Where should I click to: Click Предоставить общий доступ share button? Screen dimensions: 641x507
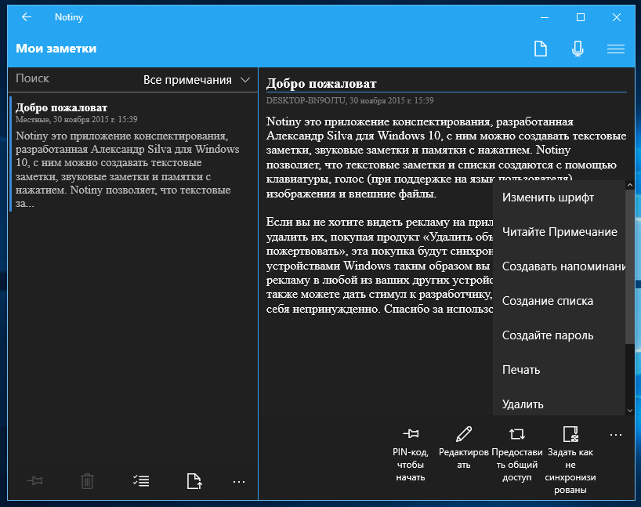coord(516,454)
